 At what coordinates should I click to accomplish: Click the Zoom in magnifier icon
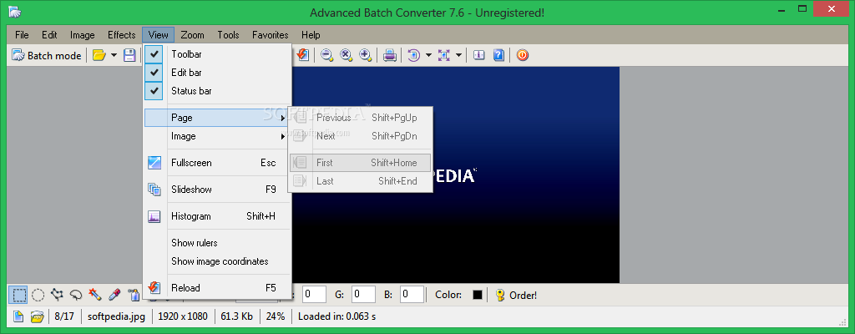[366, 55]
